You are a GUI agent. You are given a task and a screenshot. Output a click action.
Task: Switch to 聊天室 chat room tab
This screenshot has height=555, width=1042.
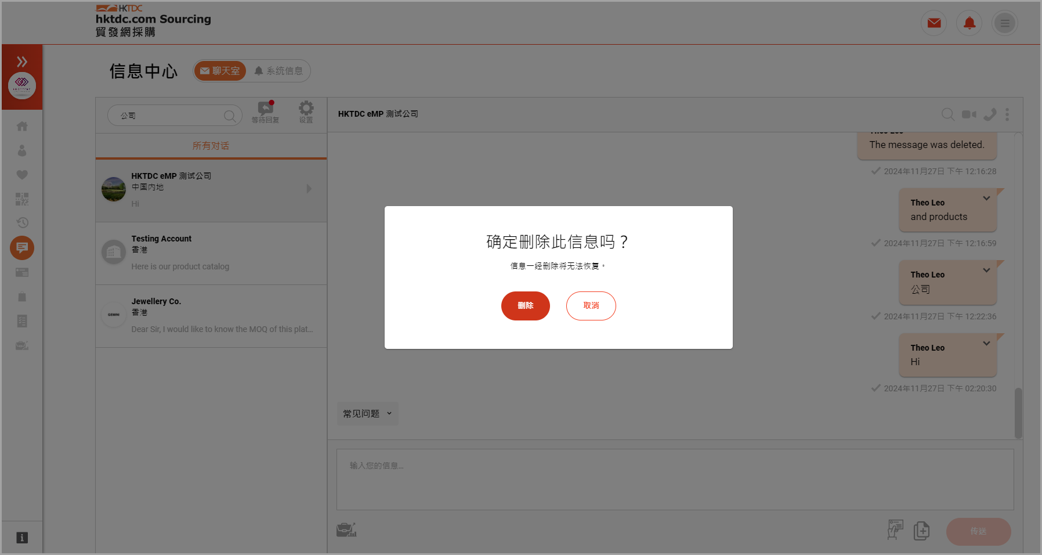click(220, 71)
